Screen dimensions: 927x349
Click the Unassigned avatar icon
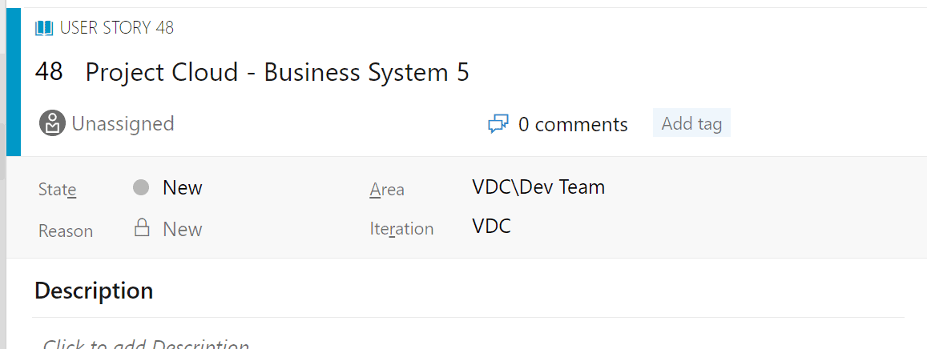[x=52, y=123]
